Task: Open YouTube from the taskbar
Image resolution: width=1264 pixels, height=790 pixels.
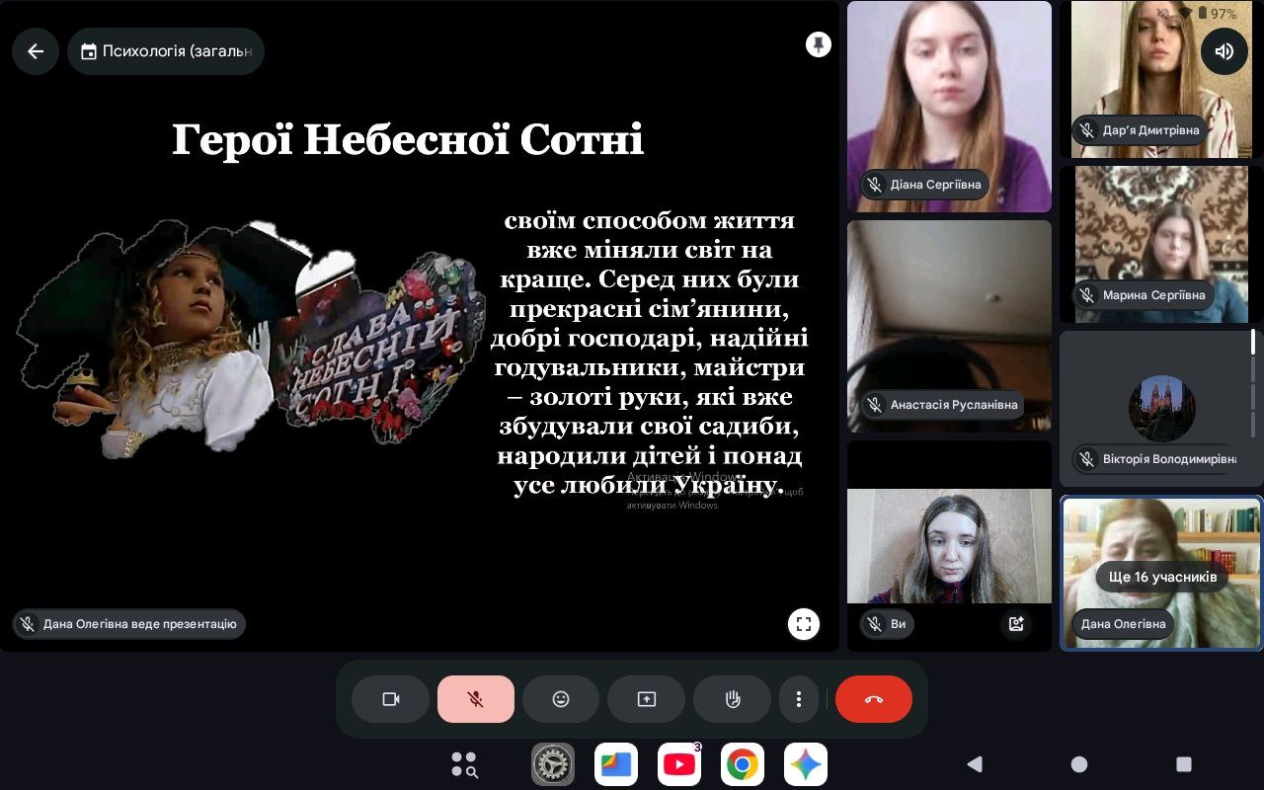Action: (679, 764)
